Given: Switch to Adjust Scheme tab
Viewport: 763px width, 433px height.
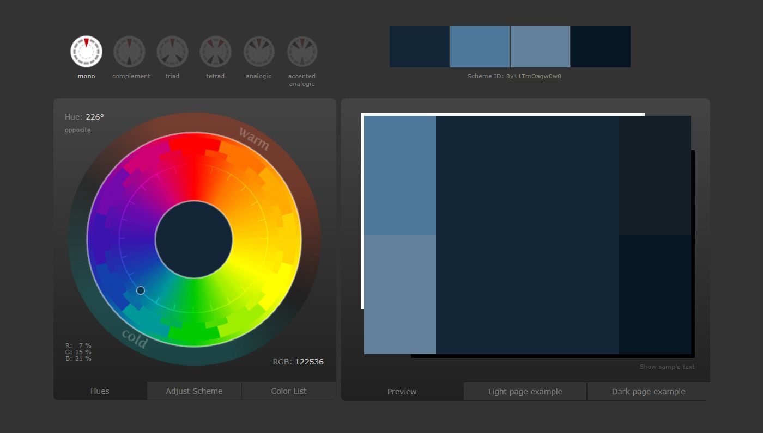Looking at the screenshot, I should tap(194, 391).
